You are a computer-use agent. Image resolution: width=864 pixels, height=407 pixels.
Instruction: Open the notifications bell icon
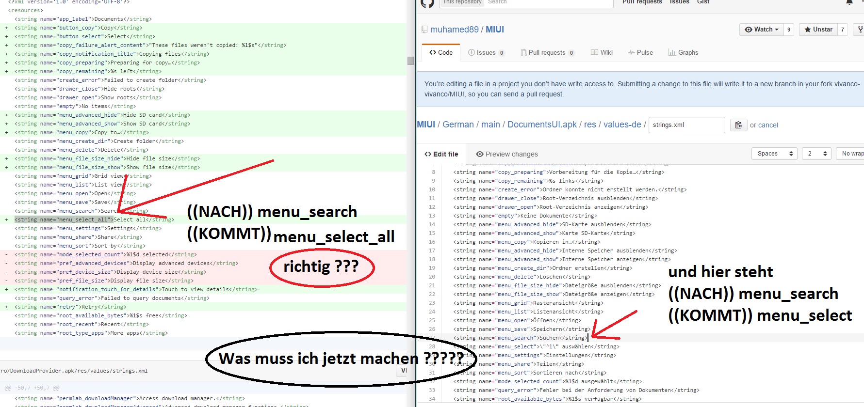point(849,2)
